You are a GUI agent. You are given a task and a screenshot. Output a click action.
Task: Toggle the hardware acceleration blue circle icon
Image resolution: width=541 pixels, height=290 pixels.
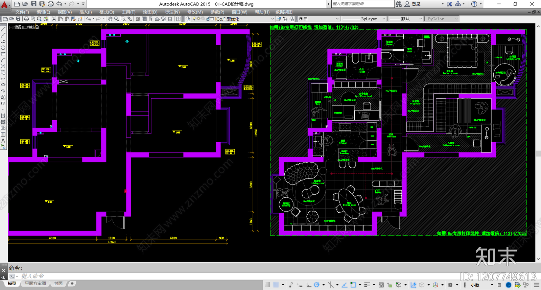(x=509, y=285)
